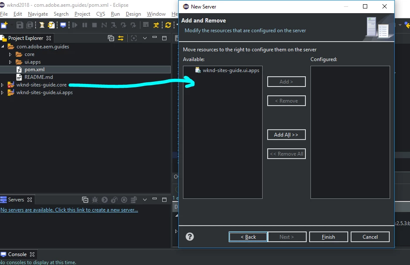Click the focus-on-task icon in Project Explorer

pyautogui.click(x=134, y=38)
